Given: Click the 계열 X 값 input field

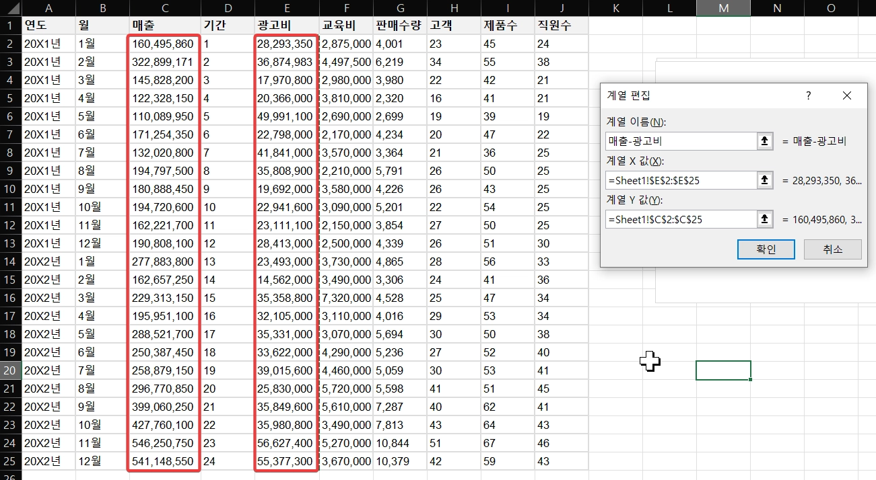Looking at the screenshot, I should 681,180.
